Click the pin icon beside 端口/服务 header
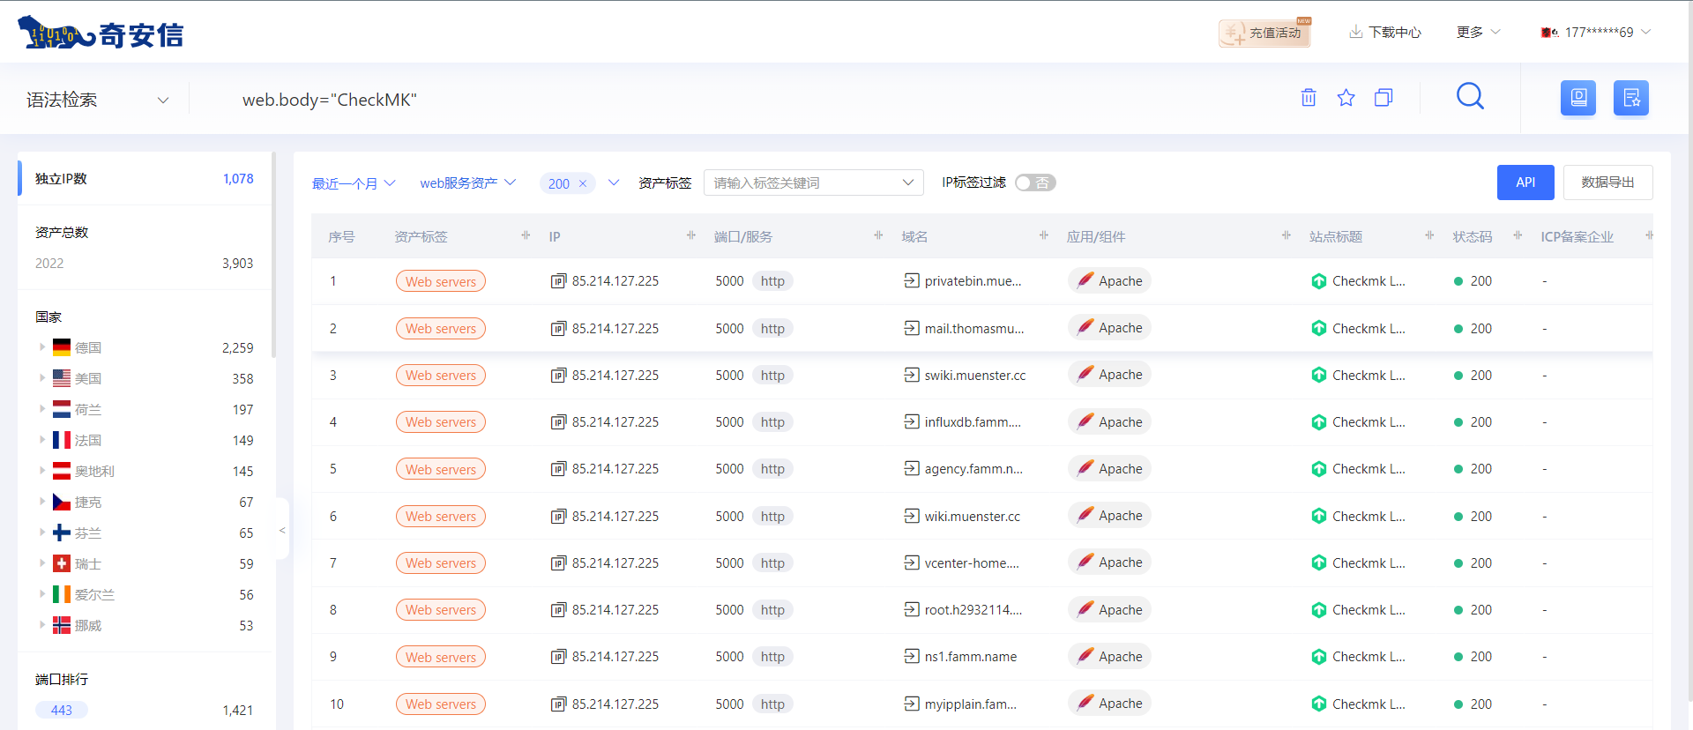 878,235
